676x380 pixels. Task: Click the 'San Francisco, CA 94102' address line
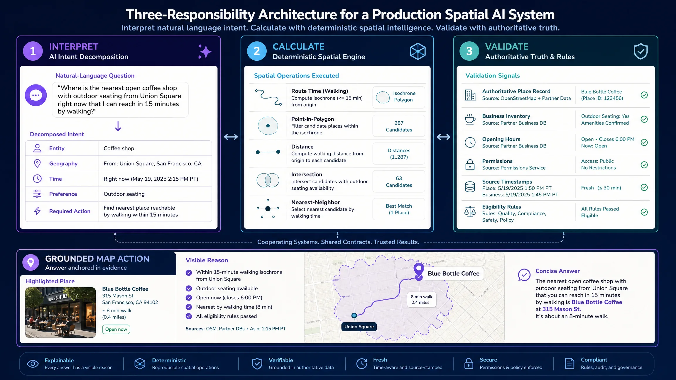[130, 302]
